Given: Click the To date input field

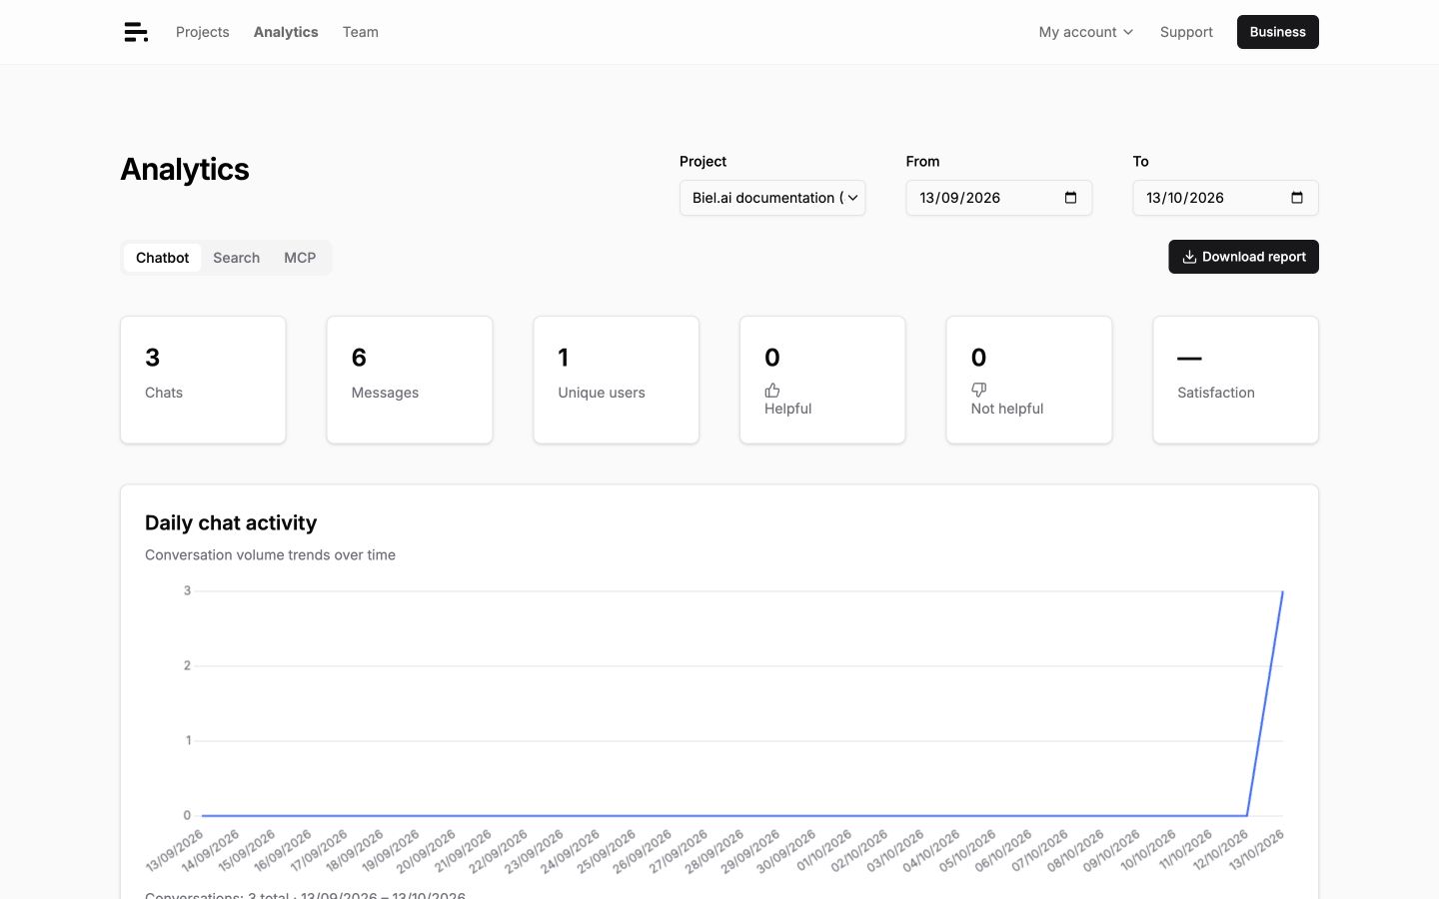Looking at the screenshot, I should (1225, 198).
